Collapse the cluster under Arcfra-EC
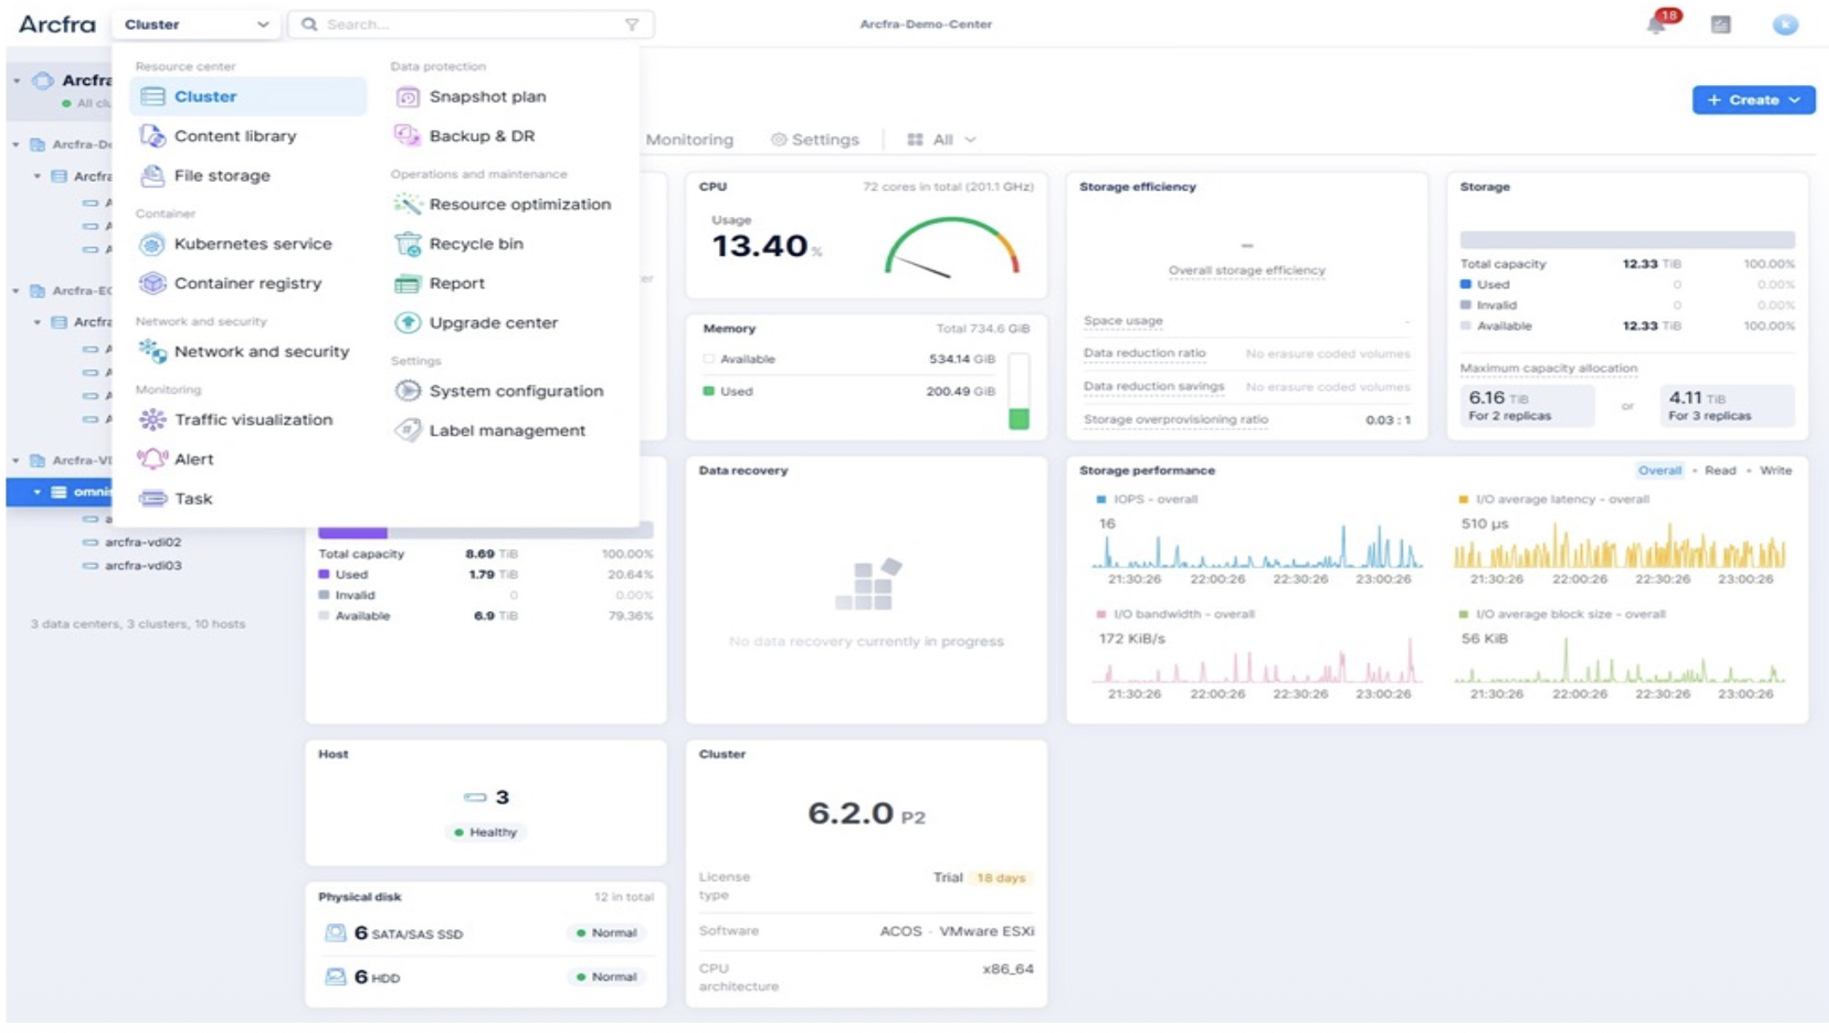Viewport: 1829px width, 1033px height. pyautogui.click(x=37, y=323)
